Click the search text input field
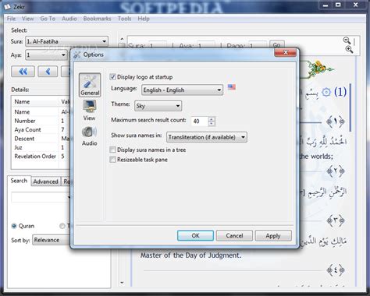 coord(41,197)
